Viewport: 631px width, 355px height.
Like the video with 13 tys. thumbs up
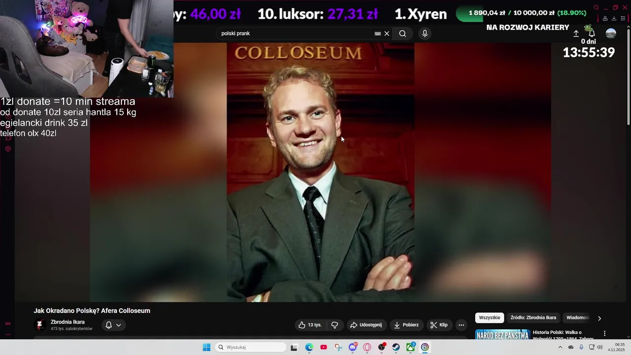[310, 325]
